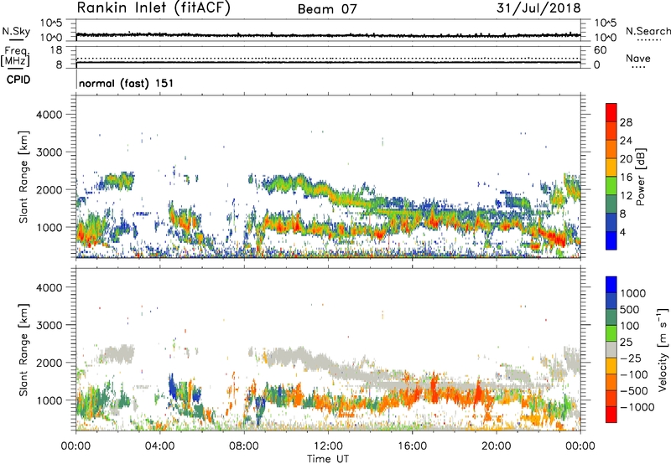Click the frequency axis value '18'
Image resolution: width=671 pixels, height=464 pixels.
click(55, 50)
